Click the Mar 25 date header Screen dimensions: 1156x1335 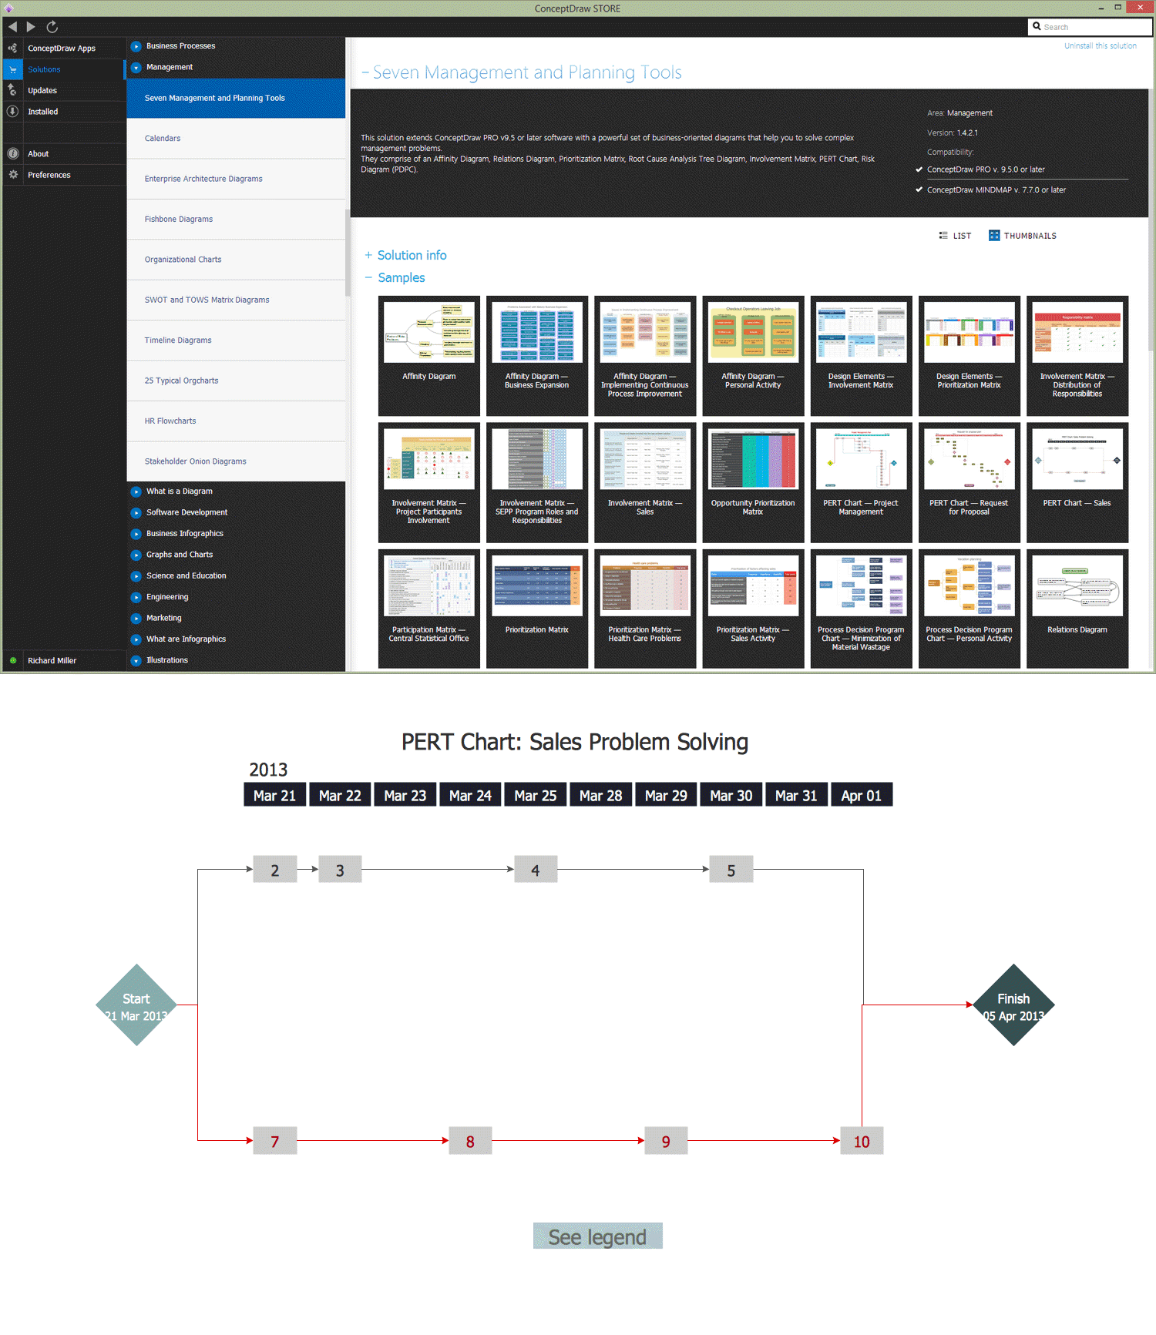pyautogui.click(x=536, y=795)
